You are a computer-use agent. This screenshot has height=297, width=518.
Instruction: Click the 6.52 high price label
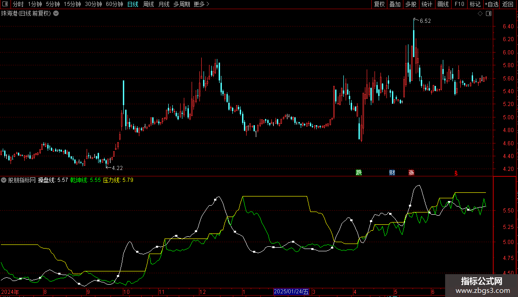(425, 21)
